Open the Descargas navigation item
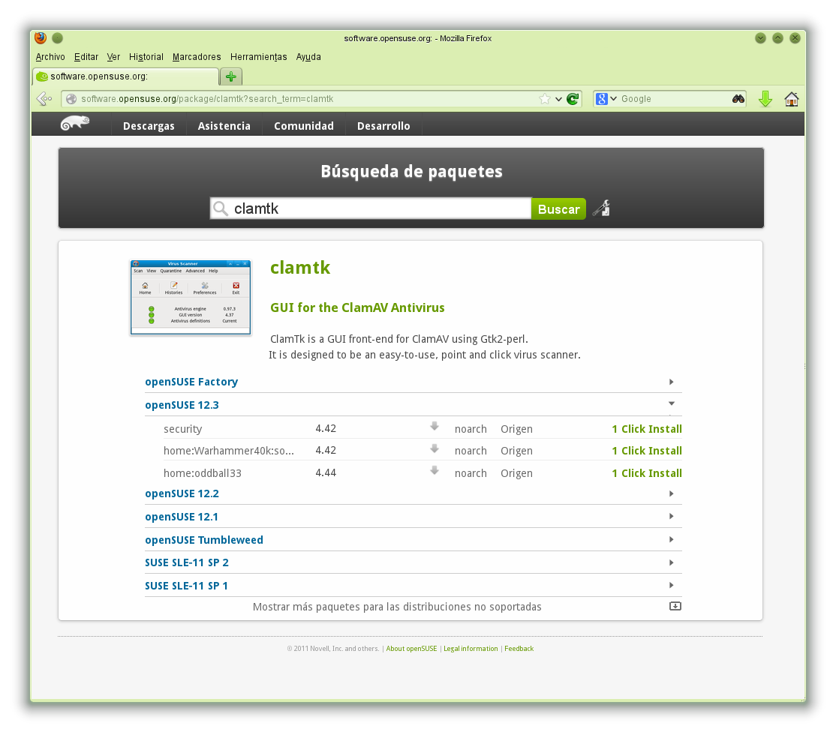The image size is (836, 732). point(149,126)
